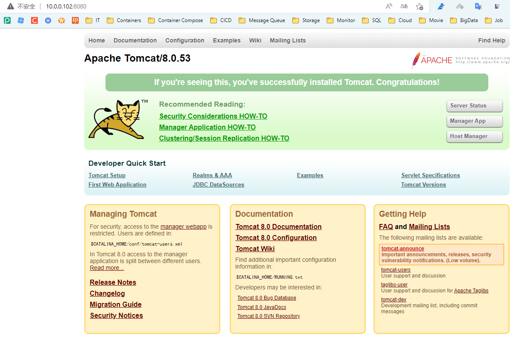Open the Release Notes link
510x337 pixels.
(113, 283)
